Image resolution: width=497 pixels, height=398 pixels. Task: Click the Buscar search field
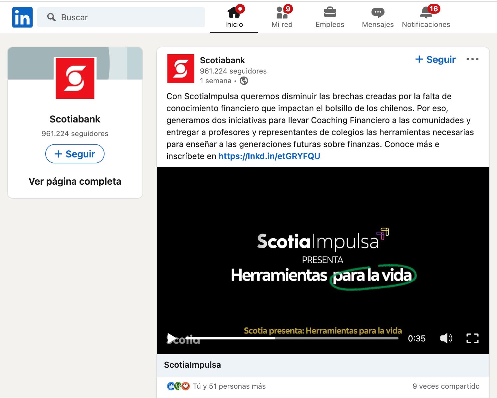126,17
